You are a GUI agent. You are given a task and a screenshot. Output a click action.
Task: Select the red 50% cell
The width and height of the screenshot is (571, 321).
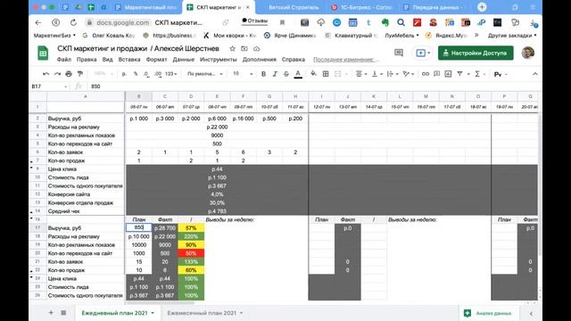click(x=191, y=253)
